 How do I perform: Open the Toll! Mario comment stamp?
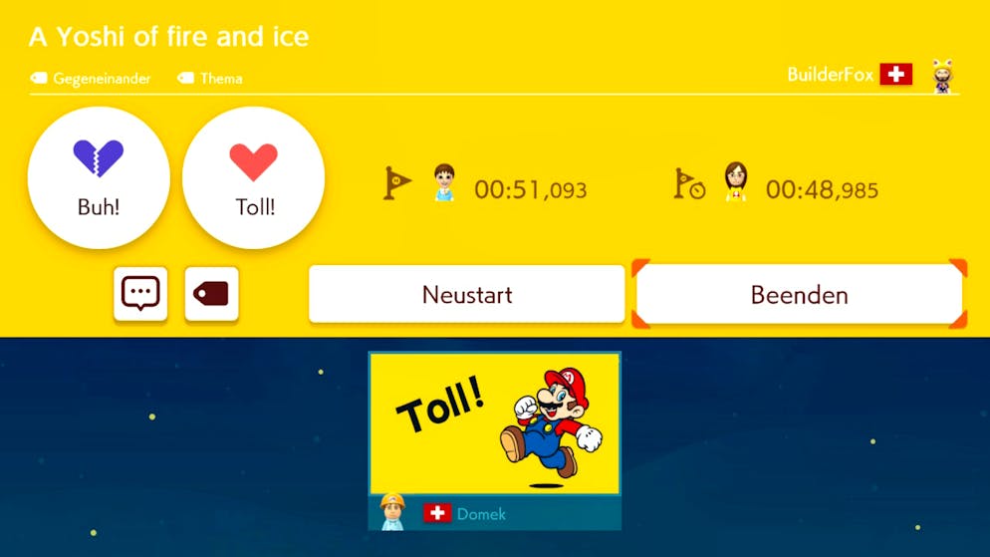(494, 423)
